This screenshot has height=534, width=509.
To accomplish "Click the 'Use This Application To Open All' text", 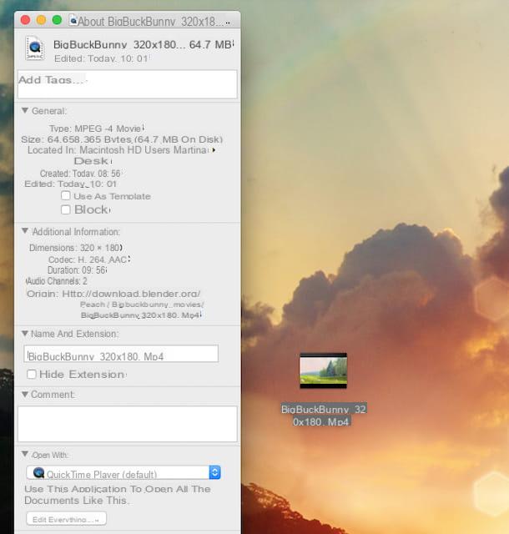I will [118, 495].
